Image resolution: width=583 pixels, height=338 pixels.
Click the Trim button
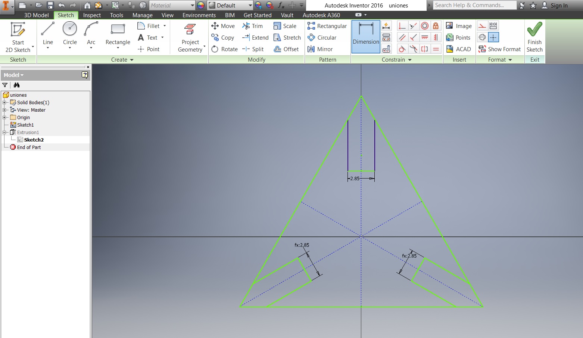point(253,26)
